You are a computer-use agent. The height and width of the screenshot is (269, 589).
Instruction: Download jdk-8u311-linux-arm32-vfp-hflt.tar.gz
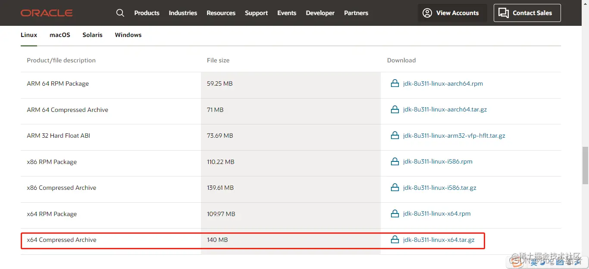tap(454, 136)
